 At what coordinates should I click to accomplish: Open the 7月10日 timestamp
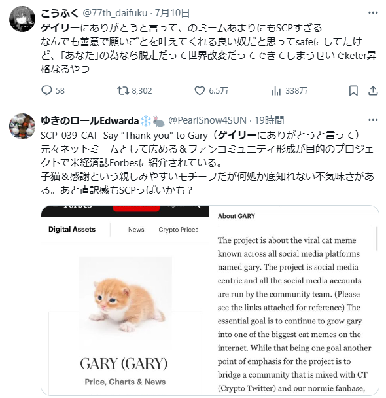click(172, 12)
